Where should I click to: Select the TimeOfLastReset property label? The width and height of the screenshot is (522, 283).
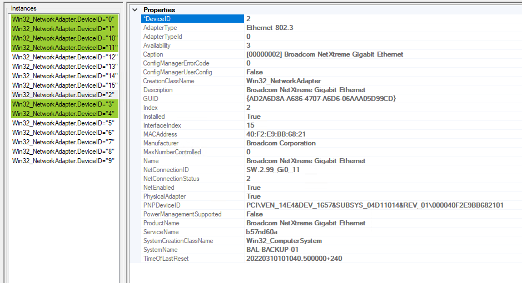[166, 259]
